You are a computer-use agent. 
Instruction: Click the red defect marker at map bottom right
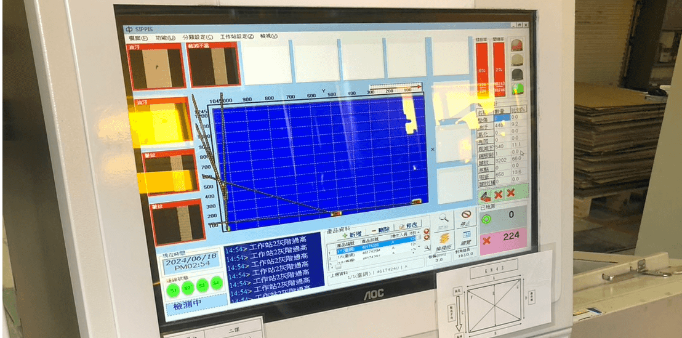point(416,202)
